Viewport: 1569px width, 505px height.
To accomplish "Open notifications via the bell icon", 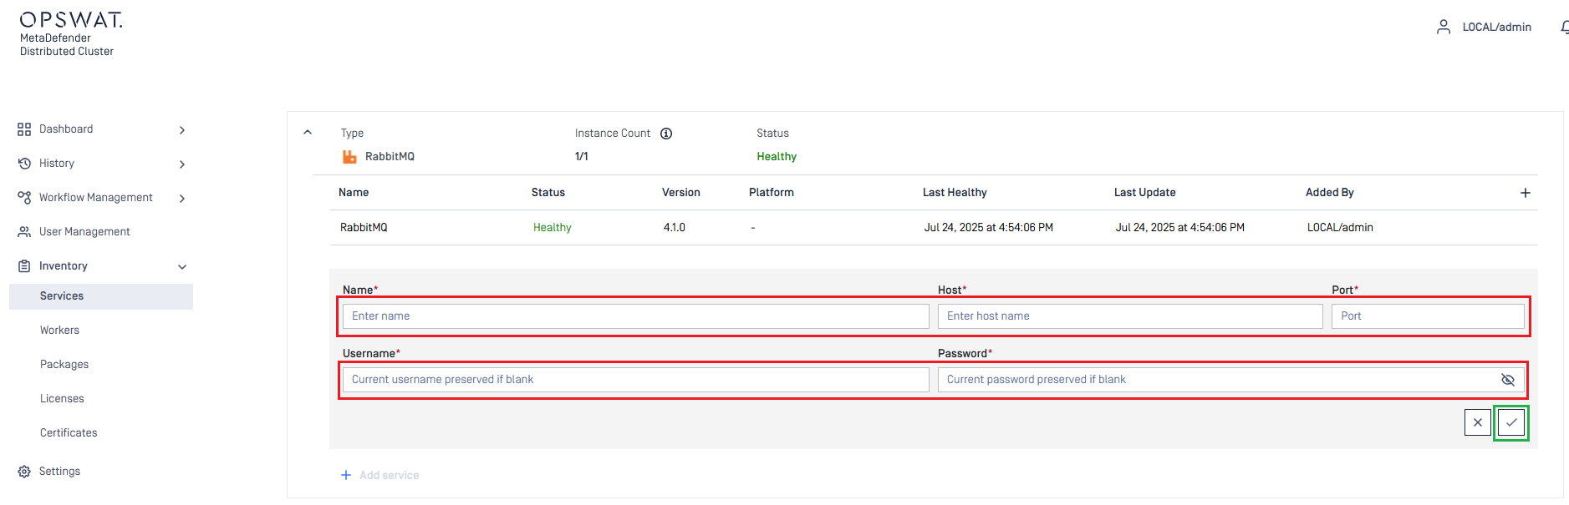I will [1563, 28].
